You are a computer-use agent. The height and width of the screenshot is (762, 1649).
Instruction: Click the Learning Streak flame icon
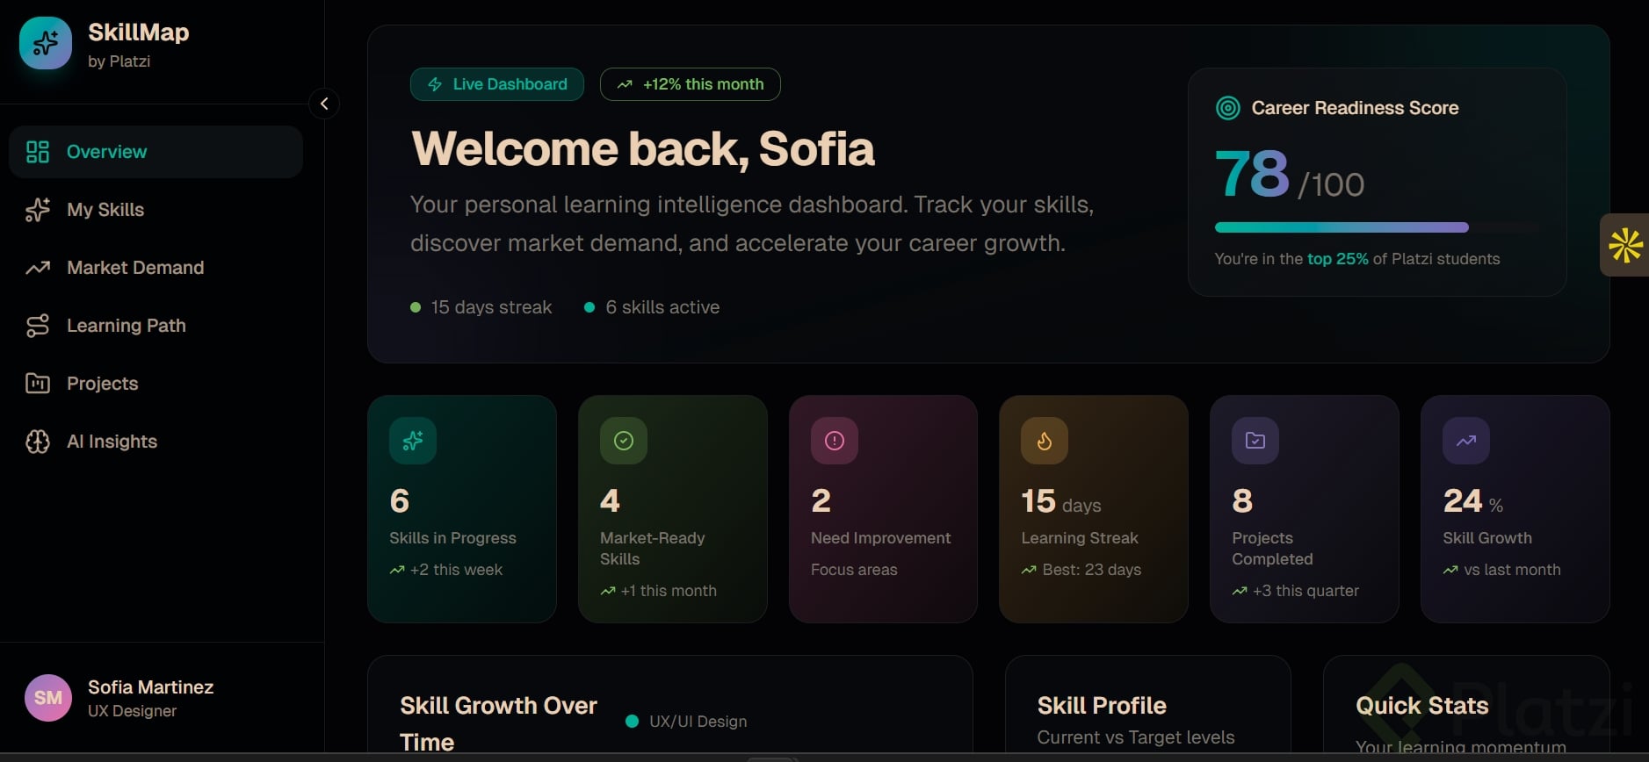pyautogui.click(x=1045, y=441)
